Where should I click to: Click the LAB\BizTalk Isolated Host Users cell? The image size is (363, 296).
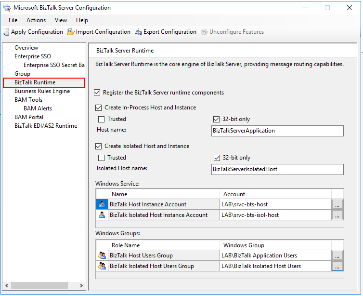275,266
